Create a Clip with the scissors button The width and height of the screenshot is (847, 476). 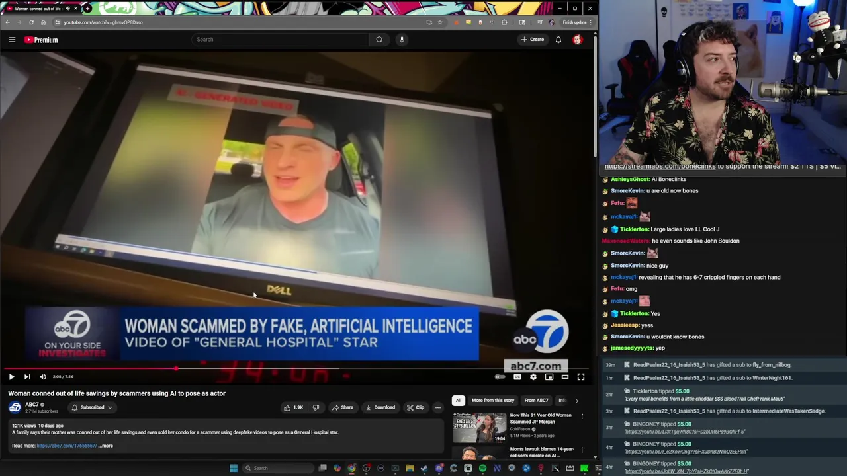[x=416, y=407]
